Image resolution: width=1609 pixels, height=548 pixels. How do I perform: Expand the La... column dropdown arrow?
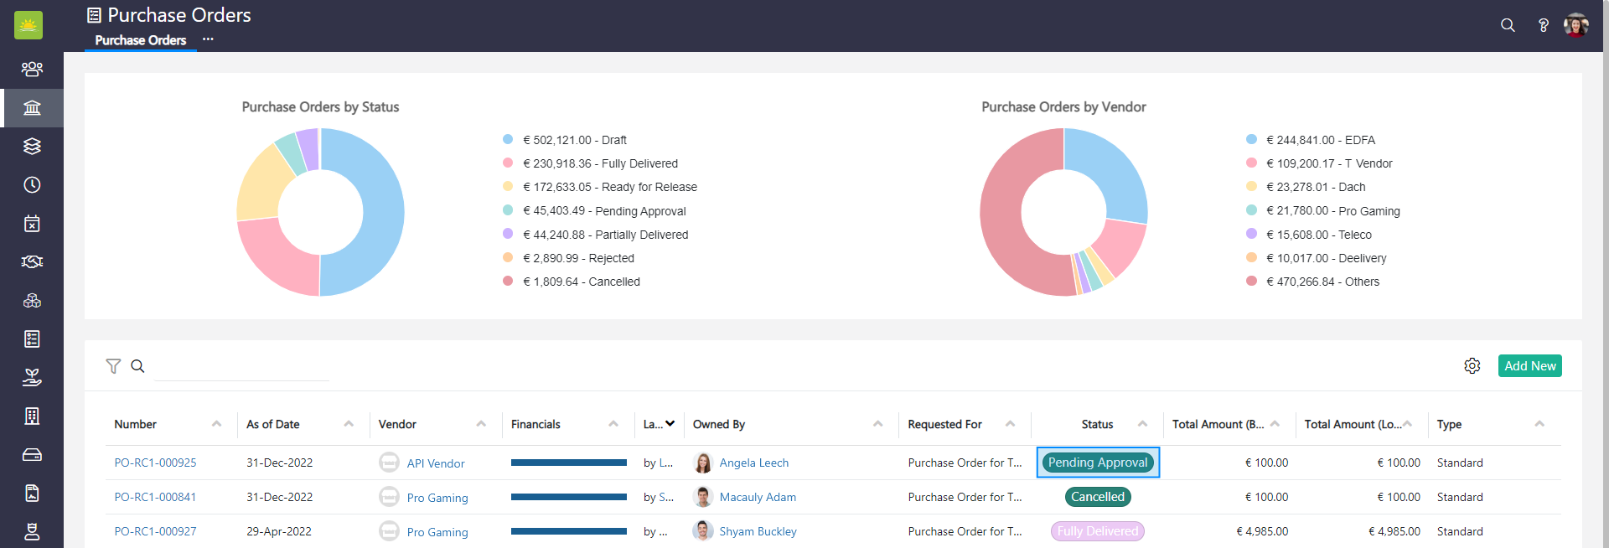click(x=670, y=424)
